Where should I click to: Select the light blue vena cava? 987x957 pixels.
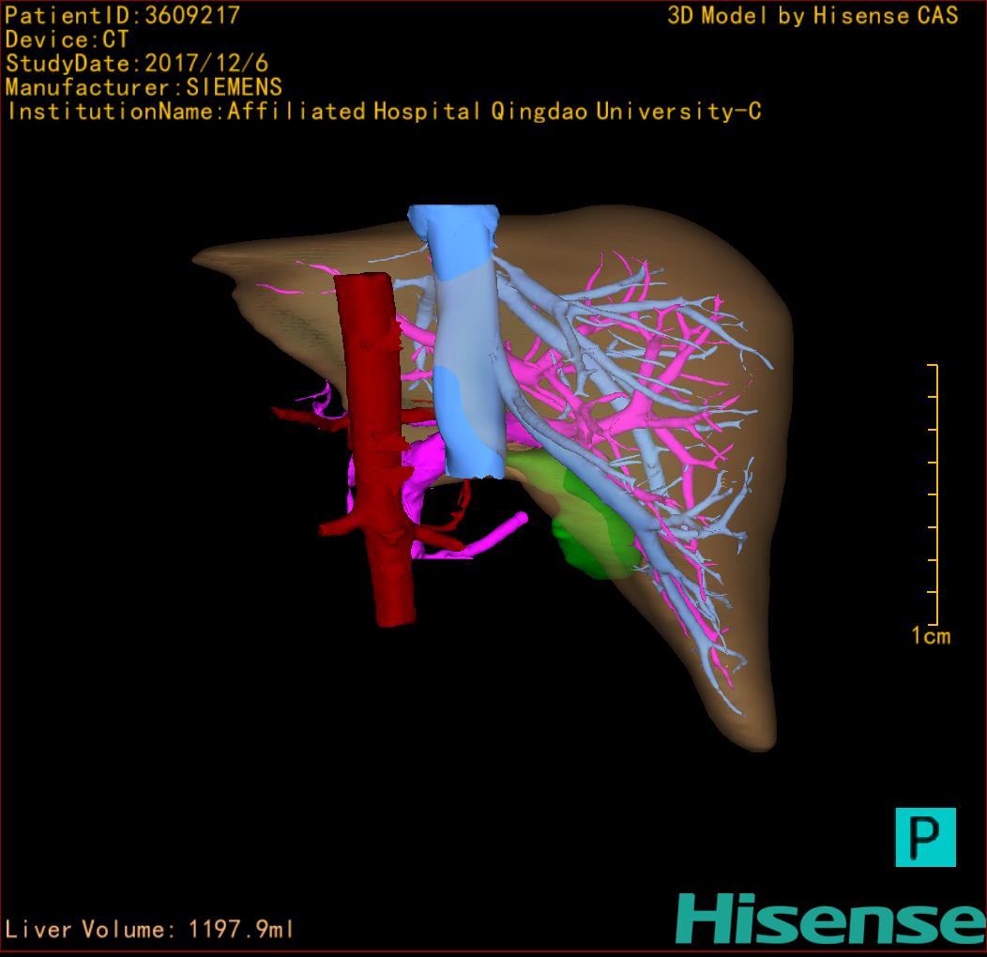[x=467, y=340]
